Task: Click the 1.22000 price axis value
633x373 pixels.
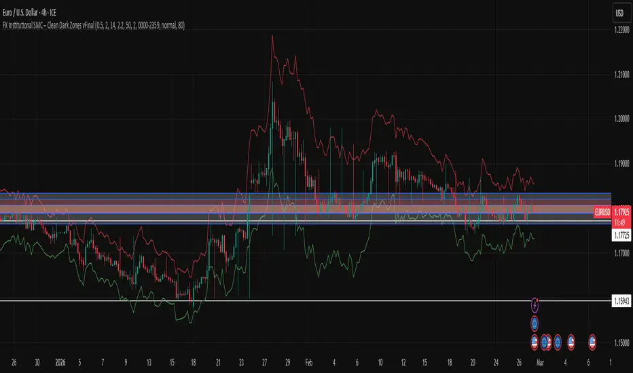Action: tap(621, 29)
